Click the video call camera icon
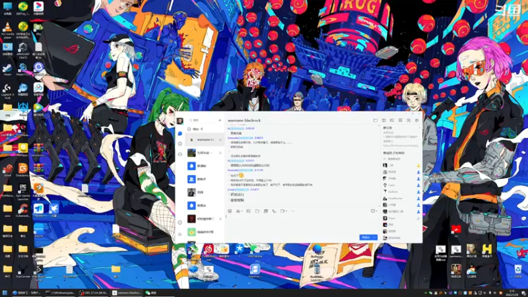Viewport: 528px width, 297px height. point(282,211)
